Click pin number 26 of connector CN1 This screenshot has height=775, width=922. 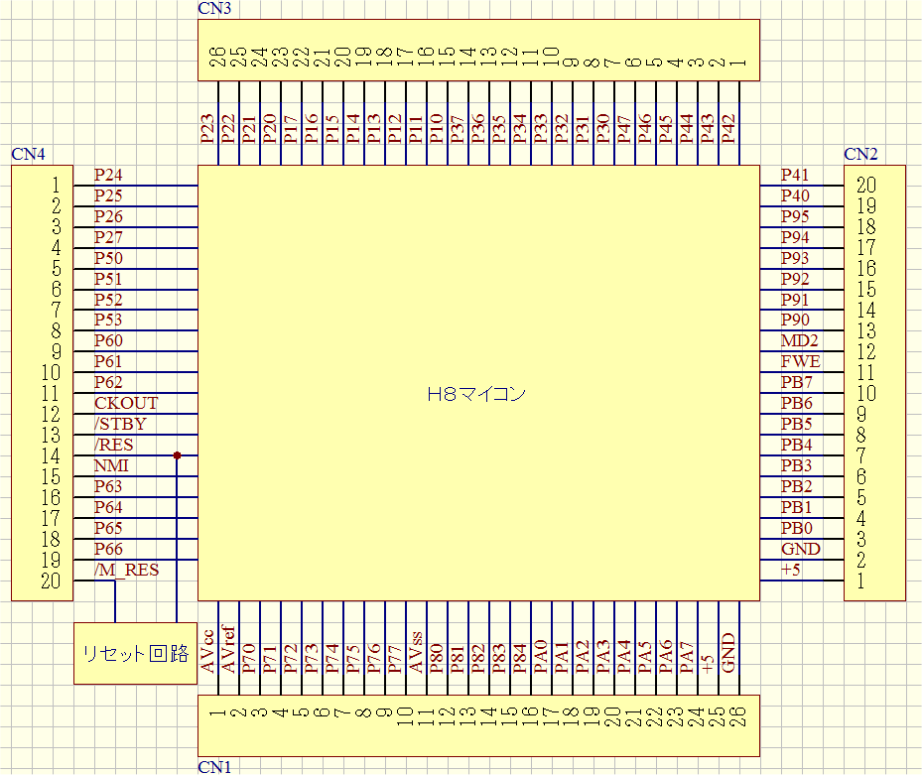pyautogui.click(x=739, y=717)
